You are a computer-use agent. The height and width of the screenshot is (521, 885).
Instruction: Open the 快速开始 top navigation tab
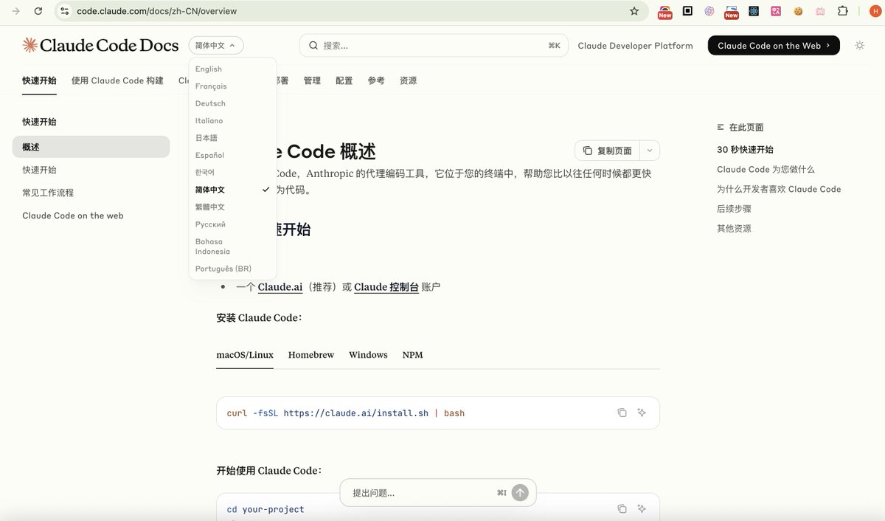pos(39,80)
